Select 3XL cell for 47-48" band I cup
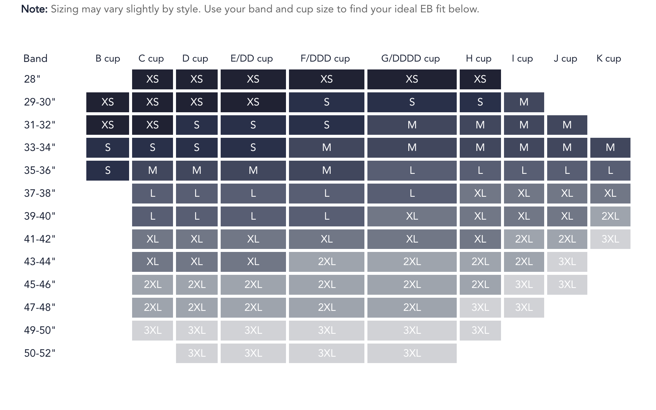This screenshot has width=656, height=410. pos(524,307)
